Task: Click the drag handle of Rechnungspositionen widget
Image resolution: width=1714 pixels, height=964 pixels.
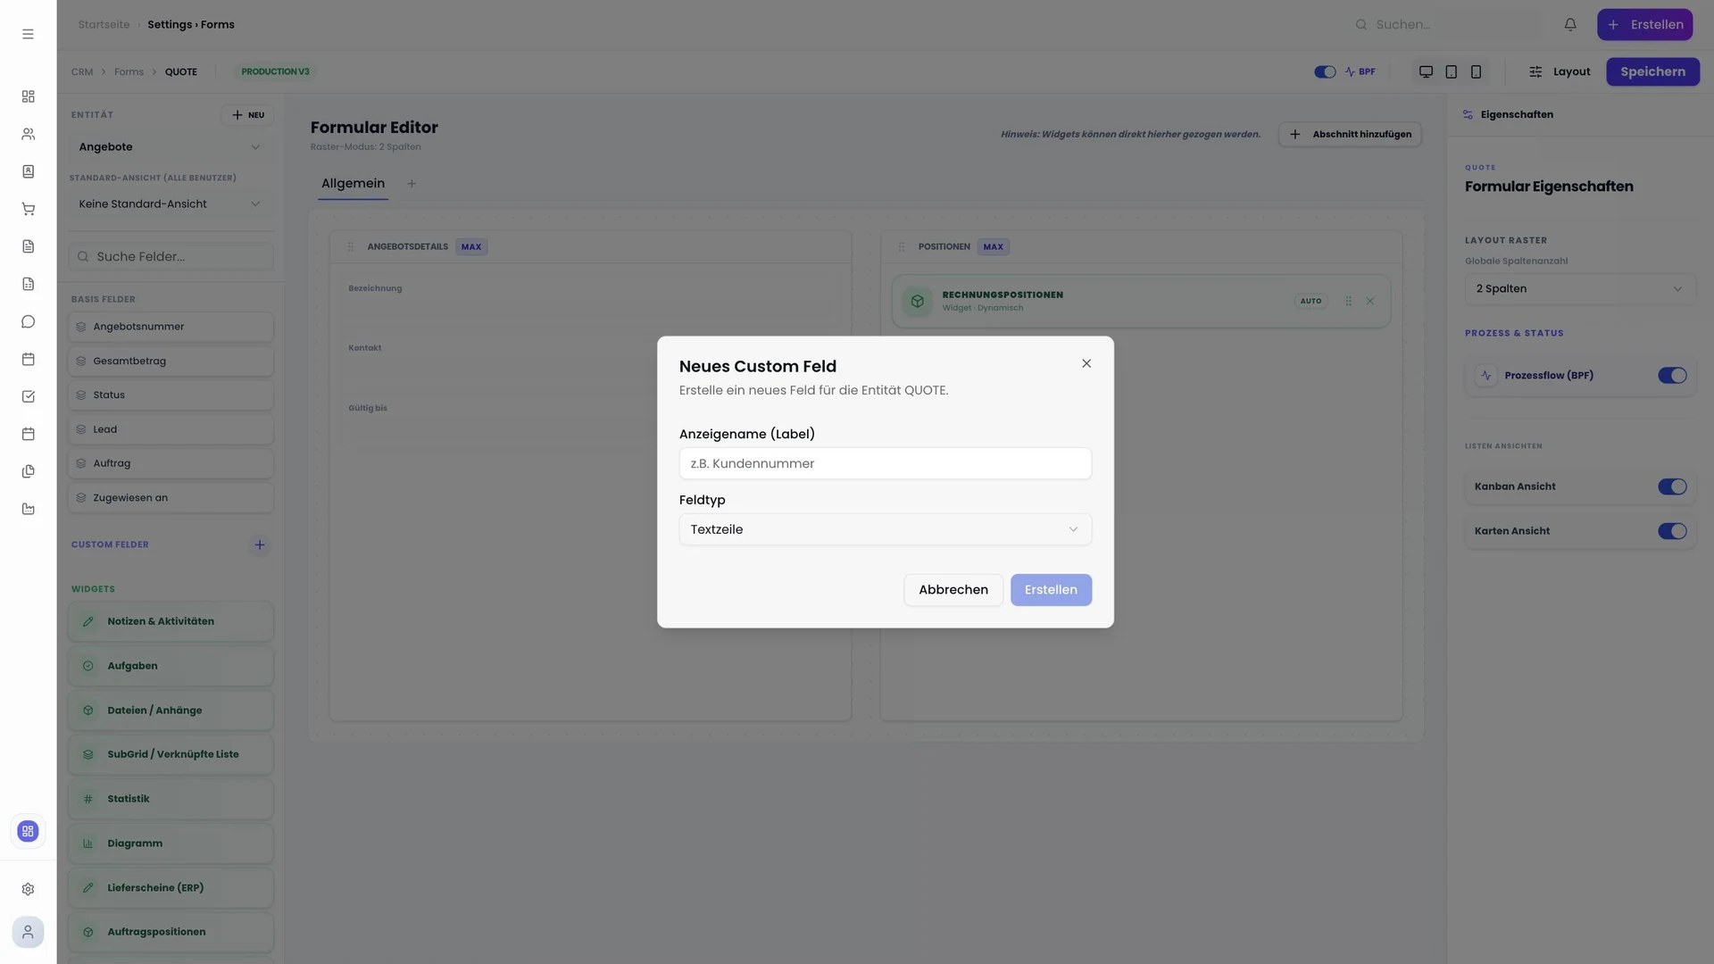Action: pos(1348,301)
